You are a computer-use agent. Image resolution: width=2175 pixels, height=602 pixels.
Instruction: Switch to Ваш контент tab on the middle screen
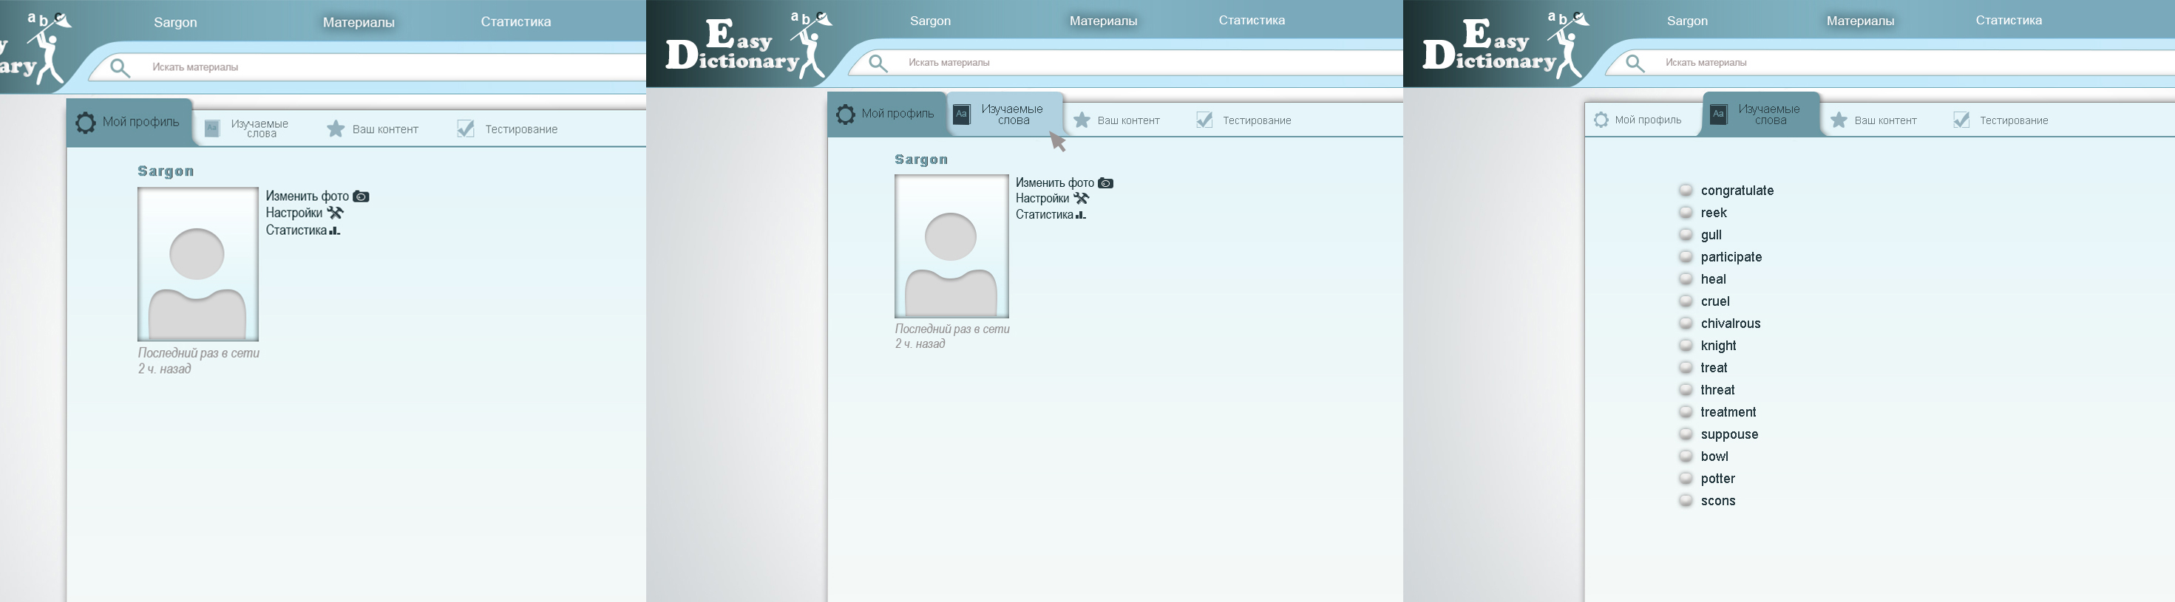pos(1117,120)
